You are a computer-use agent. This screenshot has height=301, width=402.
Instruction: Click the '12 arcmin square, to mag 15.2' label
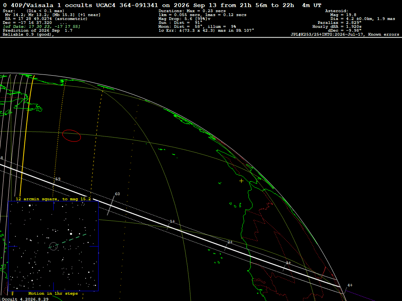53,199
